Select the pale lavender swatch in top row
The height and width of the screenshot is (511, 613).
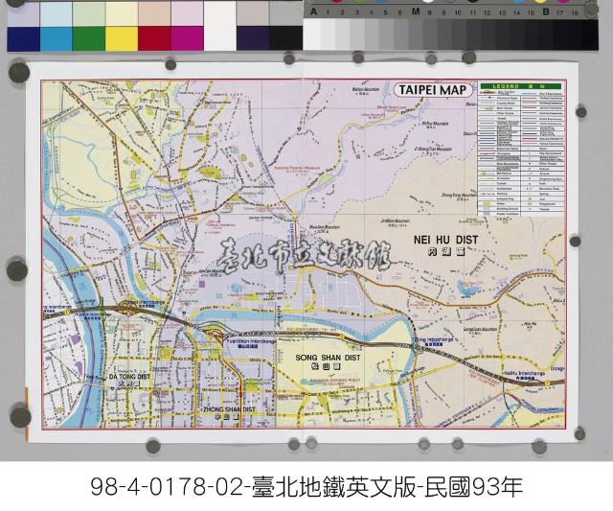(23, 14)
